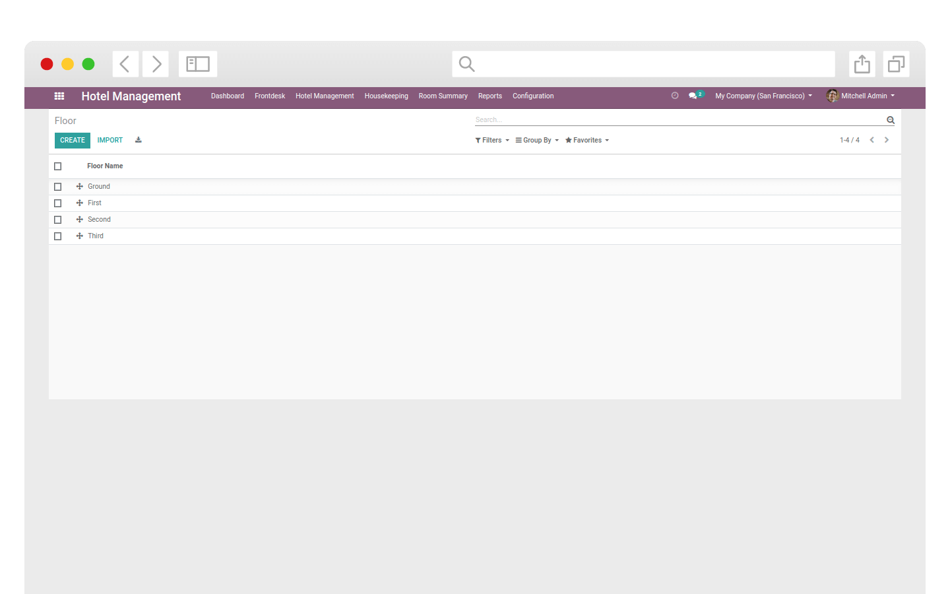This screenshot has height=594, width=950.
Task: Click the export download icon
Action: pos(139,140)
